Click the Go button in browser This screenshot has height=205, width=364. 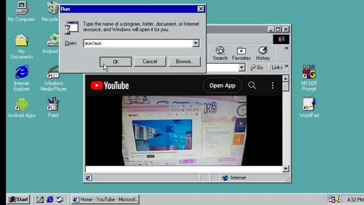257,67
